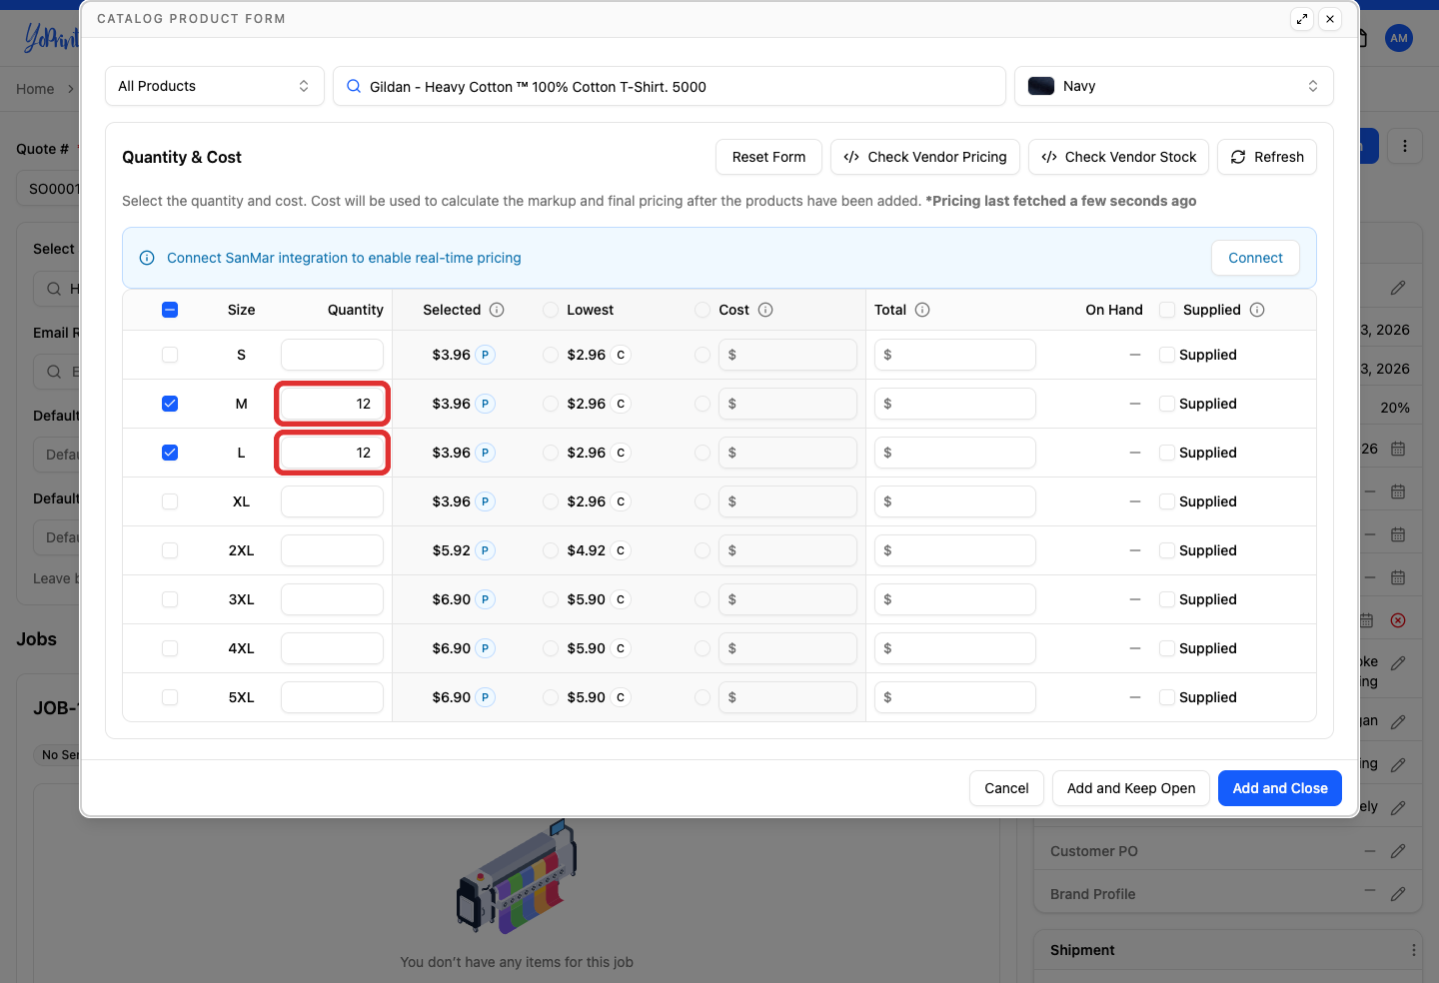1439x983 pixels.
Task: Click the info icon in SanMar banner
Action: click(x=147, y=258)
